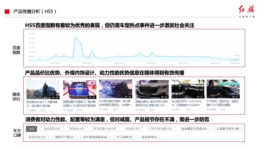This screenshot has height=149, width=265.
Task: Open video title 亲民豪华SUV来了
Action: (x=42, y=104)
